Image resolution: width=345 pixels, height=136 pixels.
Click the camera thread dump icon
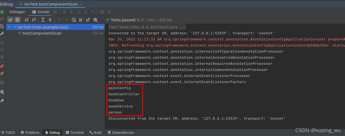pos(2,83)
